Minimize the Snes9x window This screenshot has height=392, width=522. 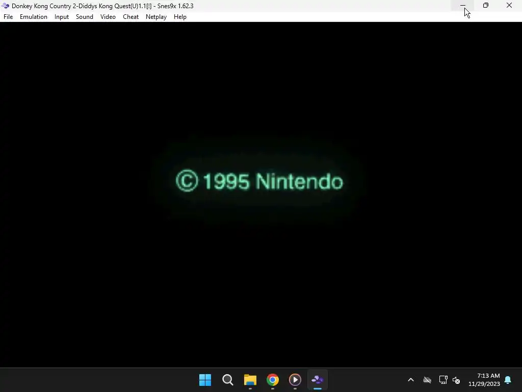[462, 6]
